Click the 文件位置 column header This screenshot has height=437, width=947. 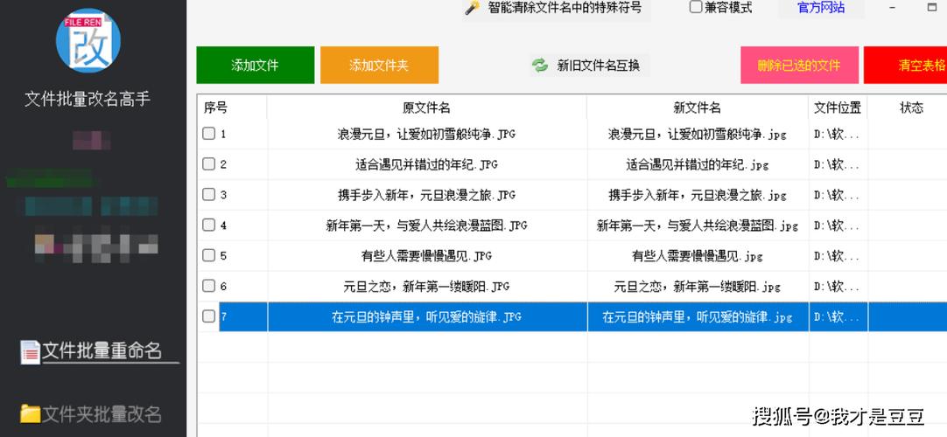[838, 108]
